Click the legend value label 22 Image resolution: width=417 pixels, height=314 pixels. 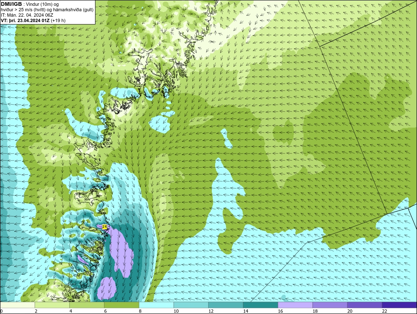(384, 311)
